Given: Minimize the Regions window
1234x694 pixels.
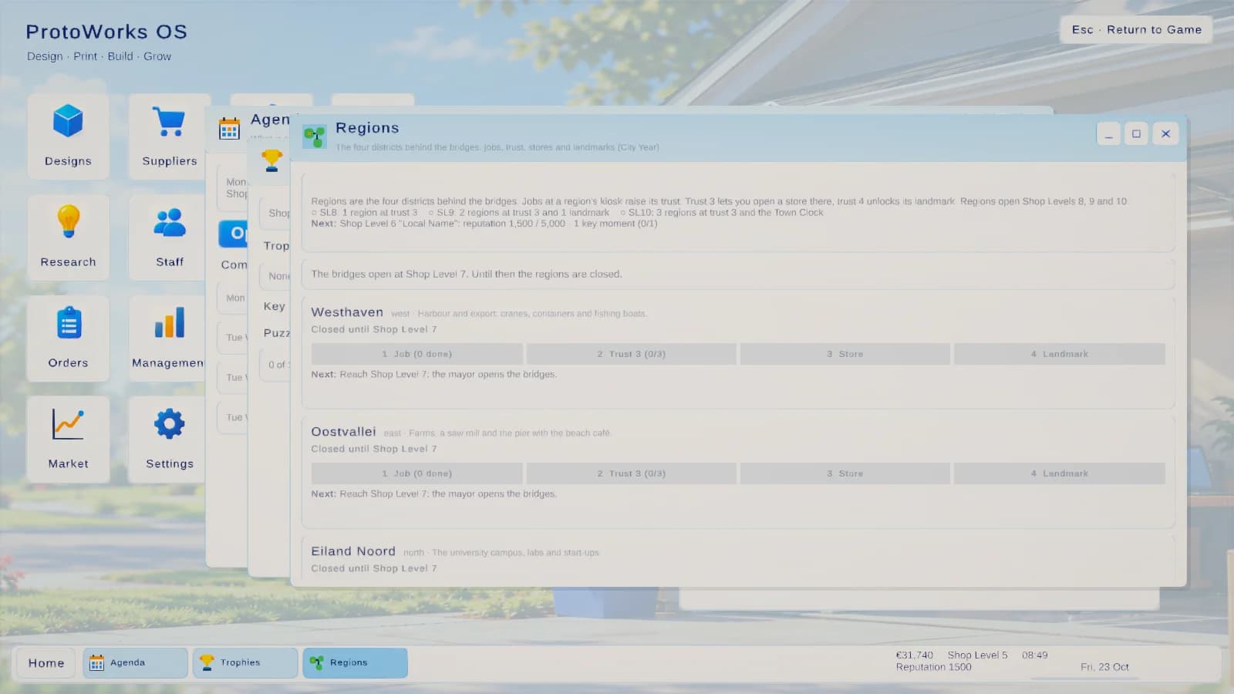Looking at the screenshot, I should coord(1108,133).
